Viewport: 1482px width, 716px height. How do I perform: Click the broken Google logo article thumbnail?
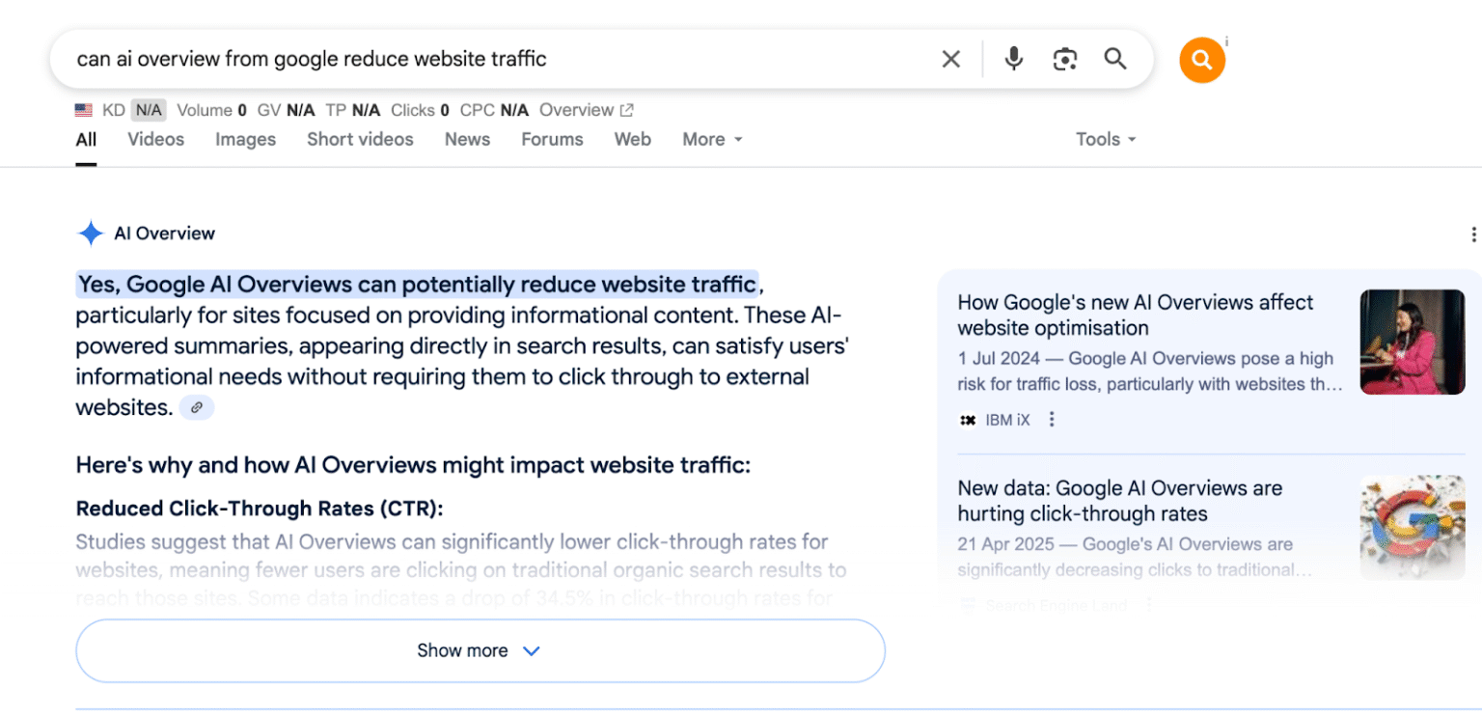click(x=1412, y=527)
